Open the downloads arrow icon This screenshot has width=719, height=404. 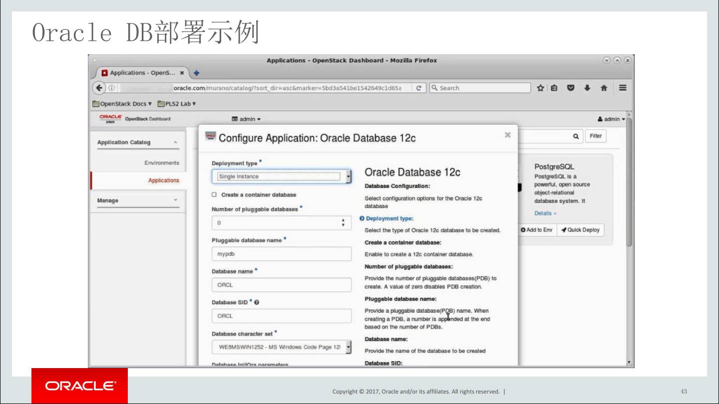(587, 88)
